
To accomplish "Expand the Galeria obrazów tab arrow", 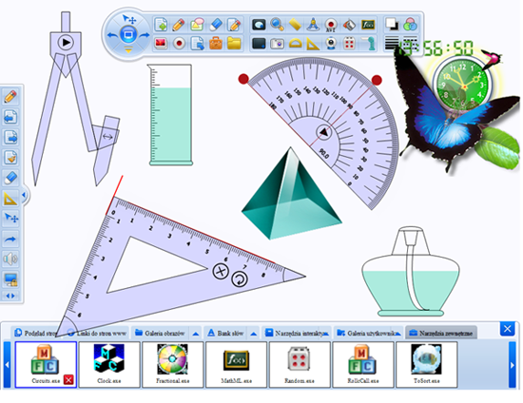I will point(196,334).
